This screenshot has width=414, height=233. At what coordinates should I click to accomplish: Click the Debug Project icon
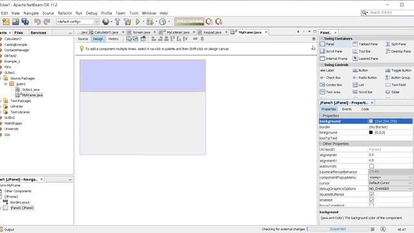(x=150, y=21)
